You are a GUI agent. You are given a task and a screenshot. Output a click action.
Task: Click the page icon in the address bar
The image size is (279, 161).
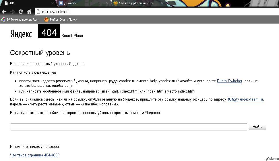tap(38, 12)
